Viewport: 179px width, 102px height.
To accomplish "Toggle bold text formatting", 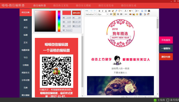I will 99,11.
